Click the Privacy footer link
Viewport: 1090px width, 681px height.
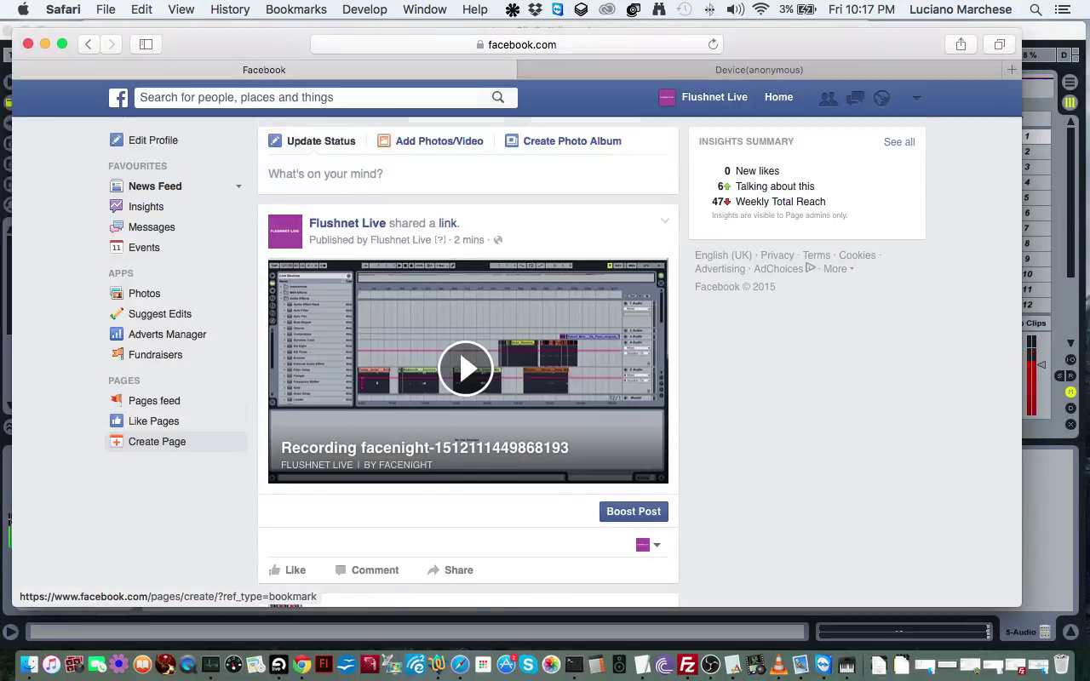pos(777,255)
